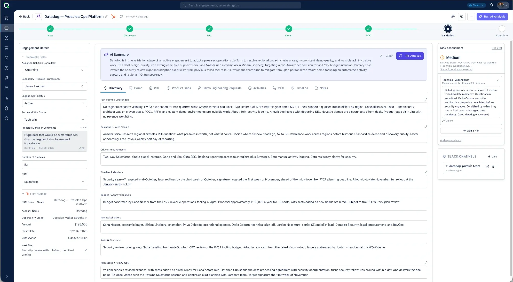The image size is (513, 282).
Task: Click the Number of Presales input field
Action: click(54, 165)
